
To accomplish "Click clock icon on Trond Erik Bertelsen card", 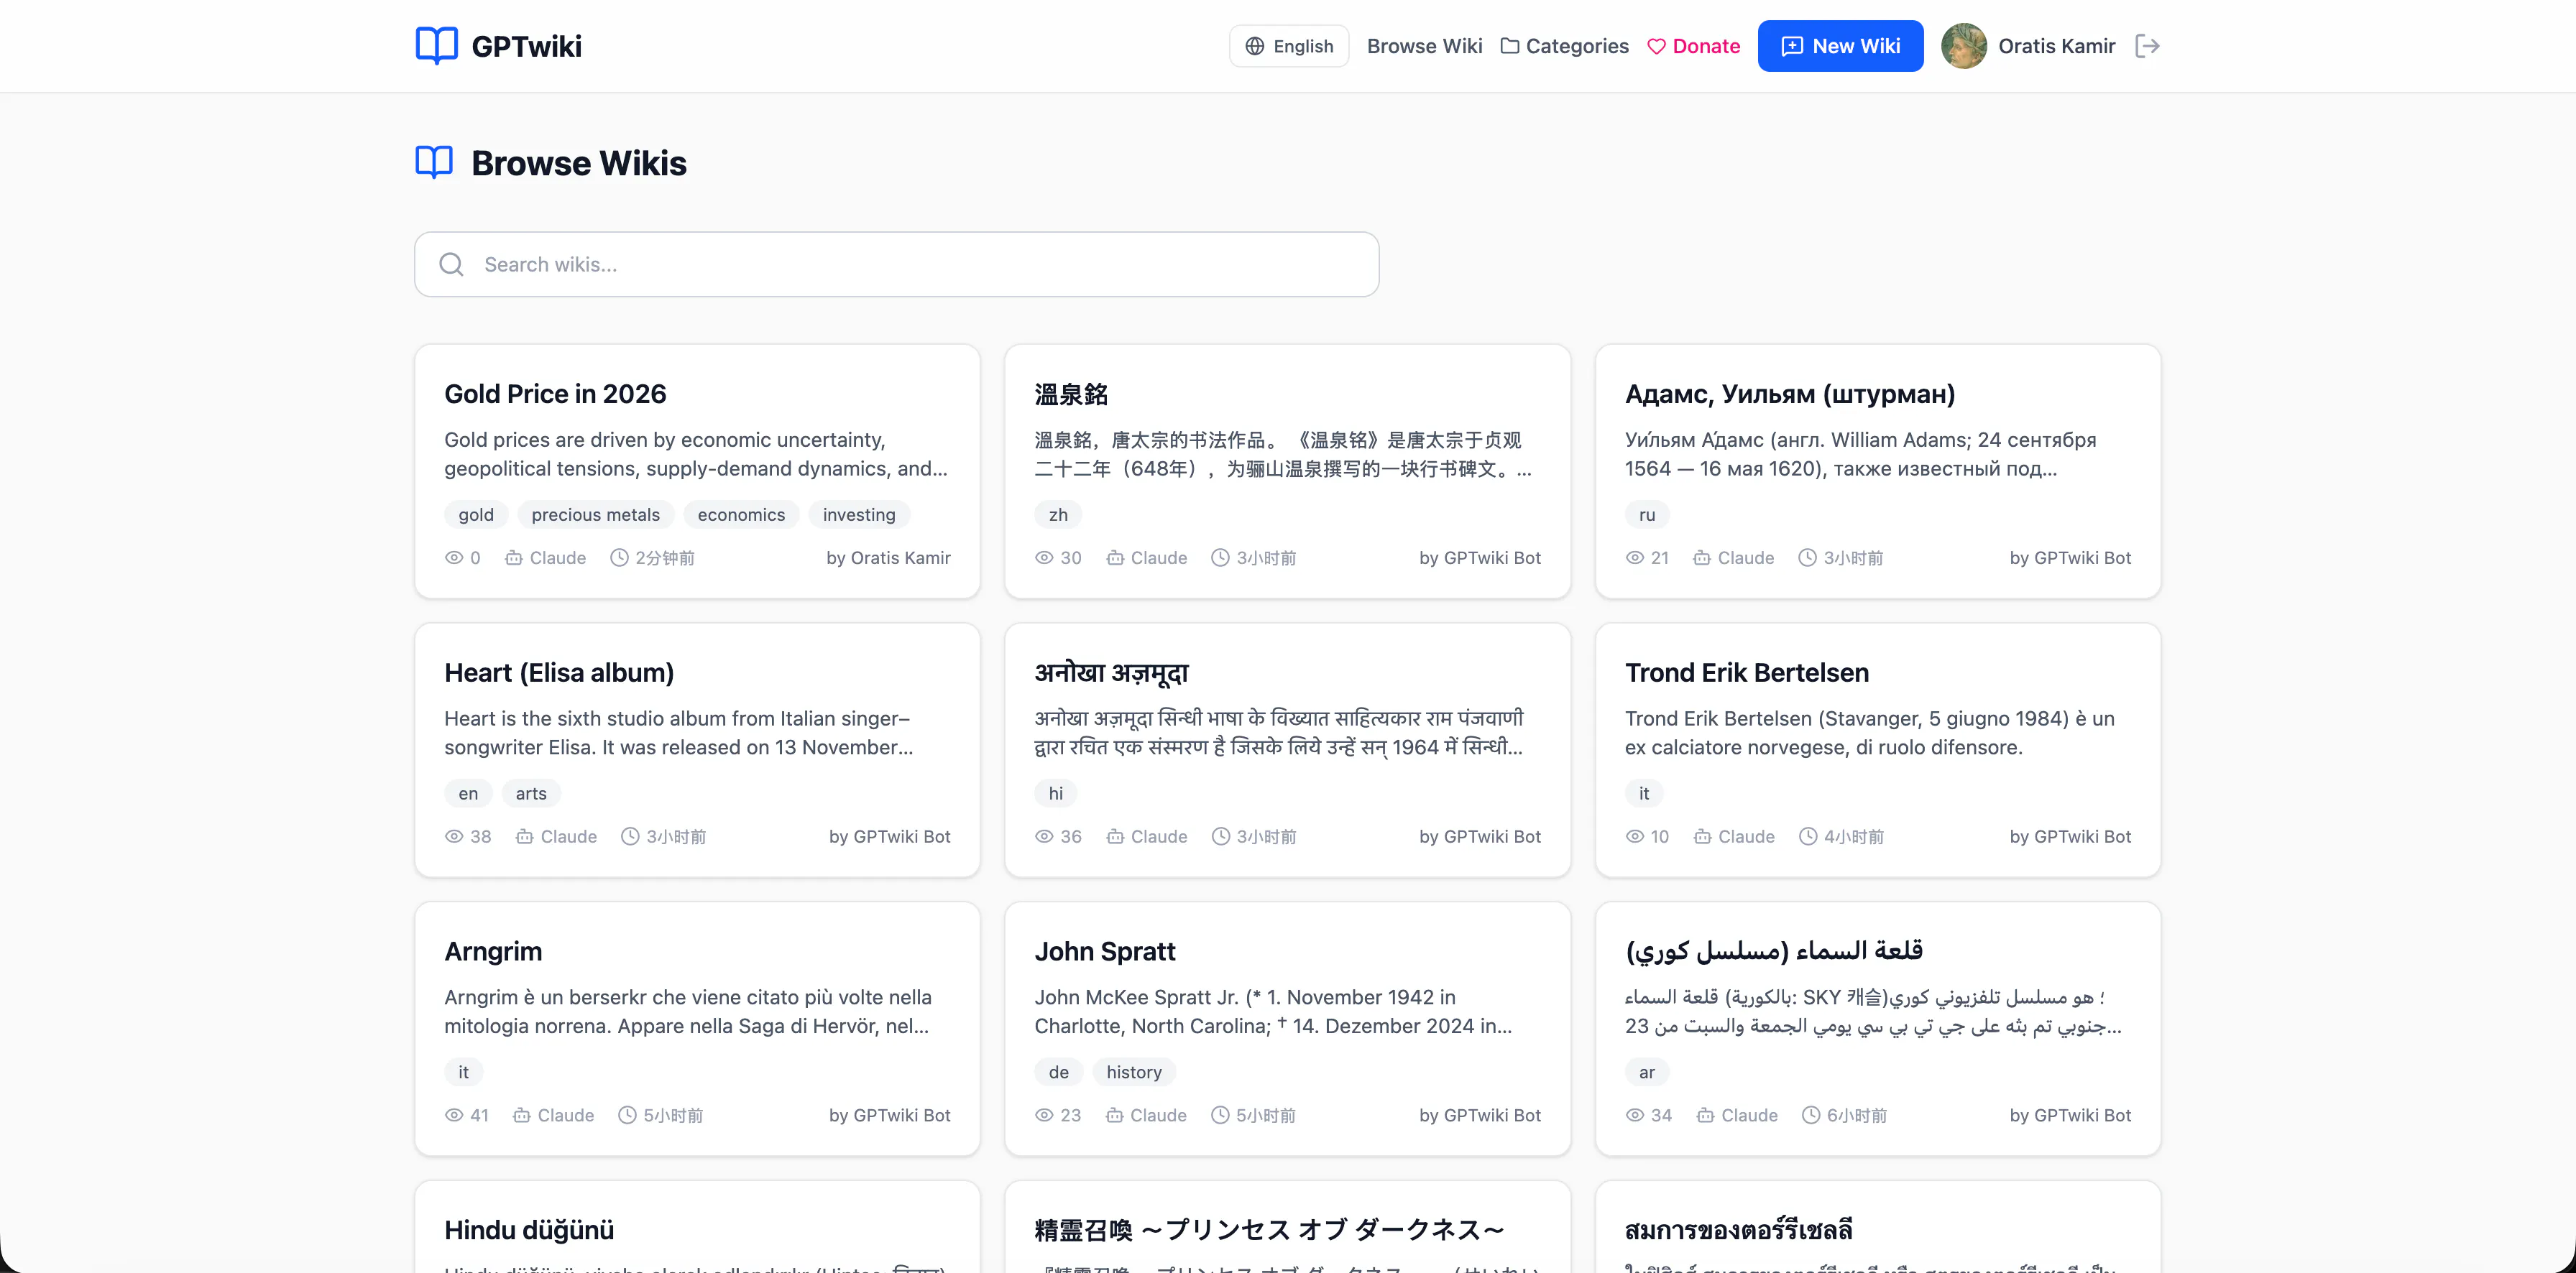I will pos(1808,836).
